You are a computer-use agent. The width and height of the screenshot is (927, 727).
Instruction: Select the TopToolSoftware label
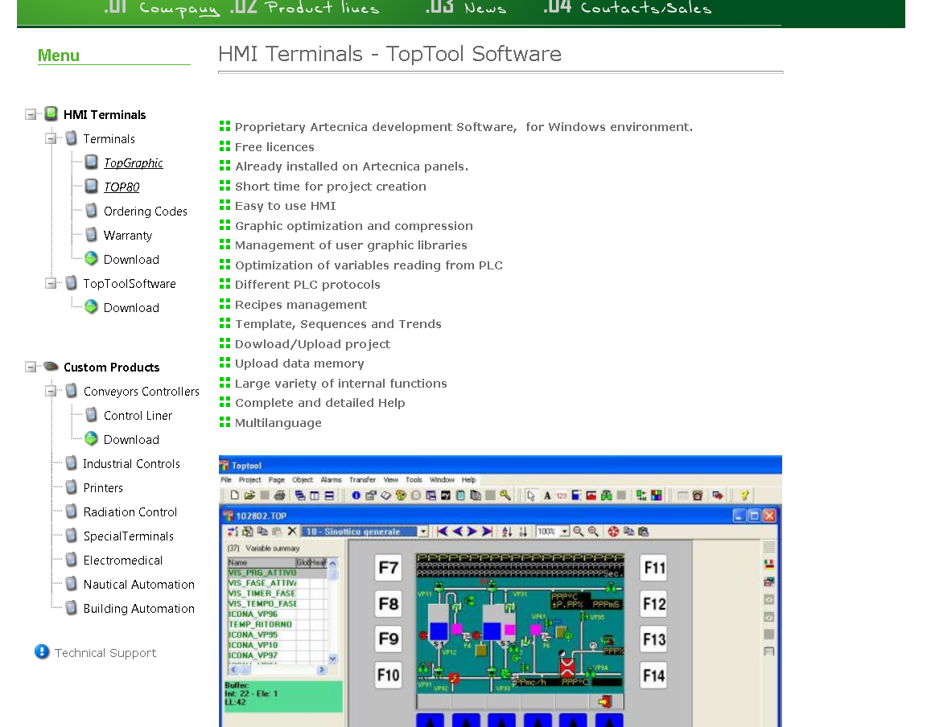pyautogui.click(x=130, y=284)
